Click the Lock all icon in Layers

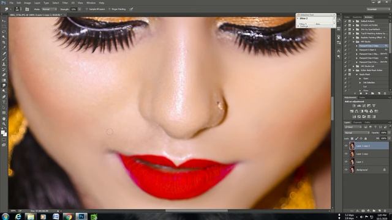(x=366, y=139)
